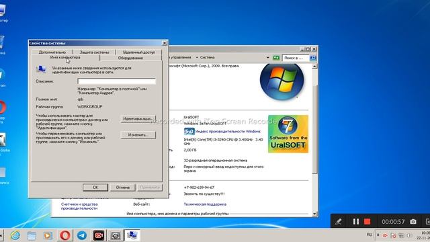Viewport: 430px width, 242px height.
Task: Launch the media player taskbar icon
Action: 48,235
